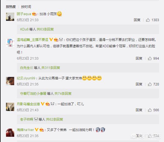This screenshot has width=164, height=142.
Task: Click thumbs-up on comment with 994 likes
Action: tap(150, 58)
